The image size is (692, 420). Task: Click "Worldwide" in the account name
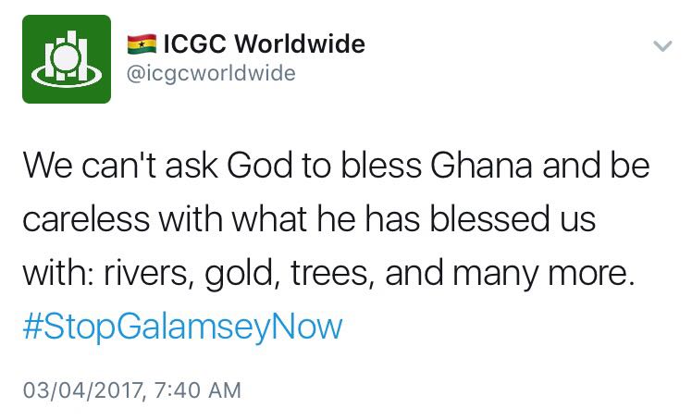[x=300, y=43]
